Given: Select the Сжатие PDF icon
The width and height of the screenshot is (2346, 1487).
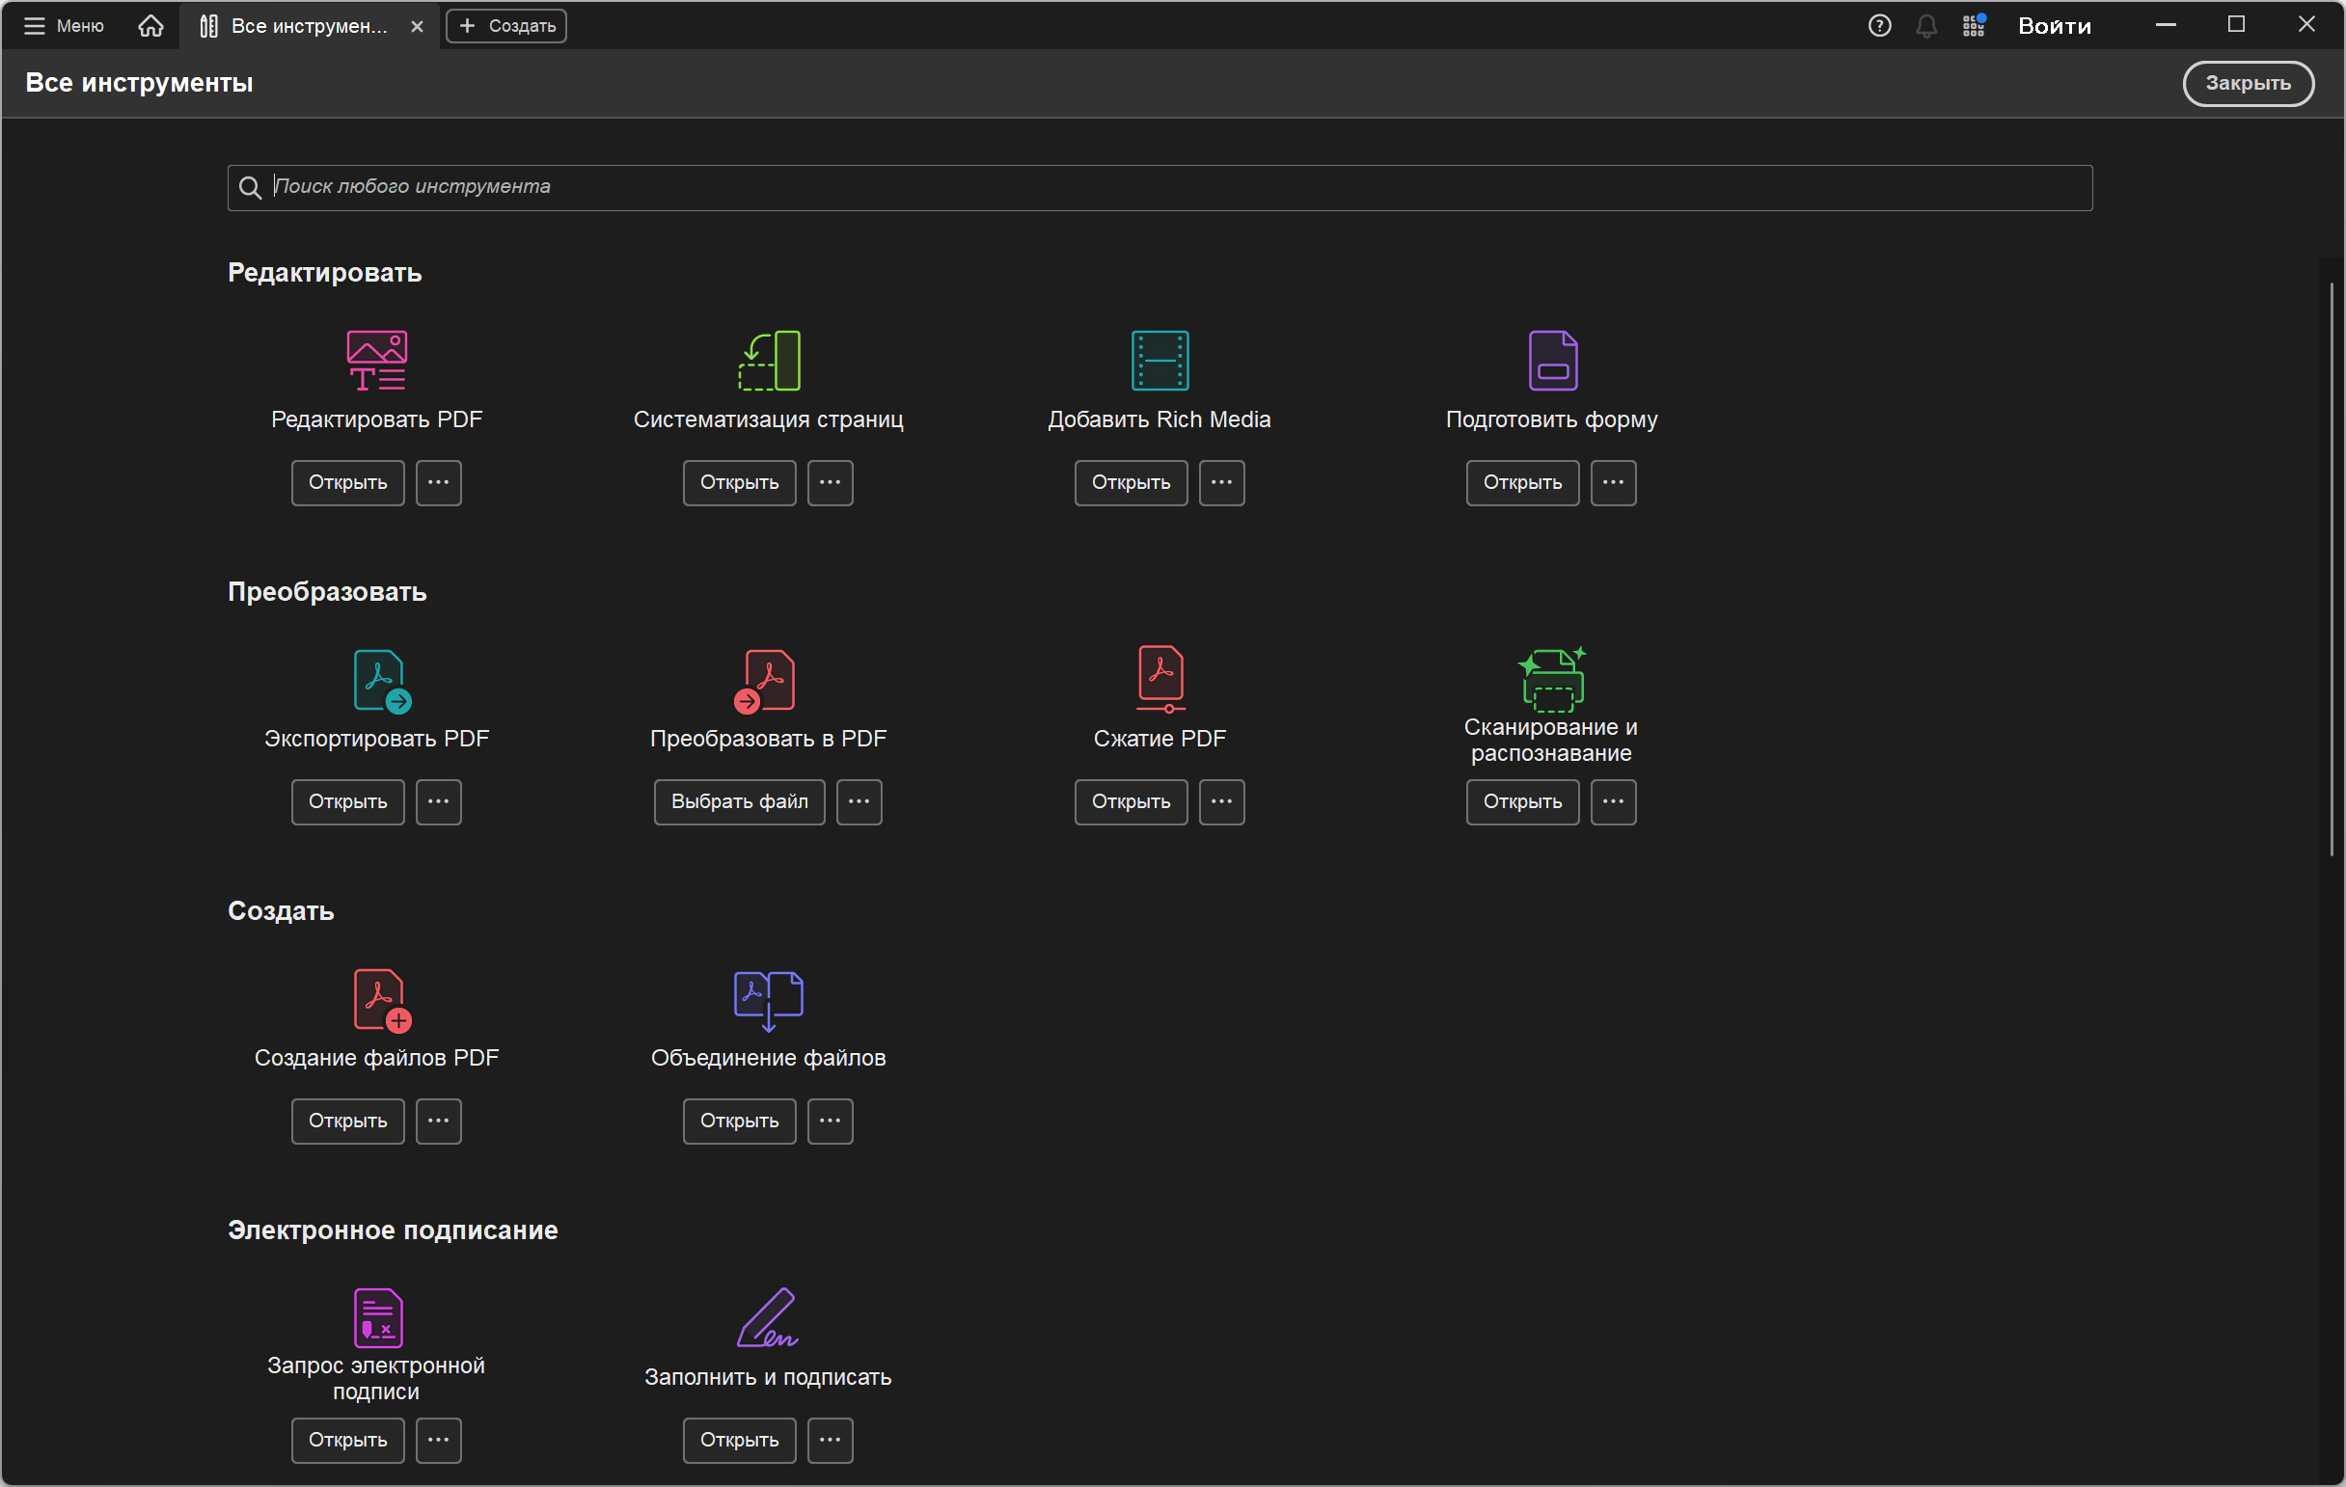Looking at the screenshot, I should 1159,678.
